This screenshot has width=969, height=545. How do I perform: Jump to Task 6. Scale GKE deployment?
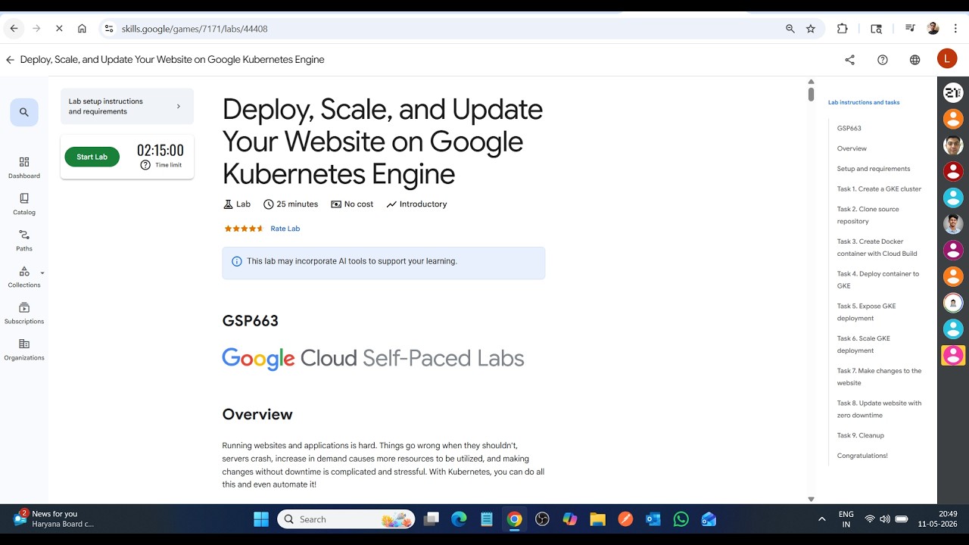pyautogui.click(x=864, y=344)
